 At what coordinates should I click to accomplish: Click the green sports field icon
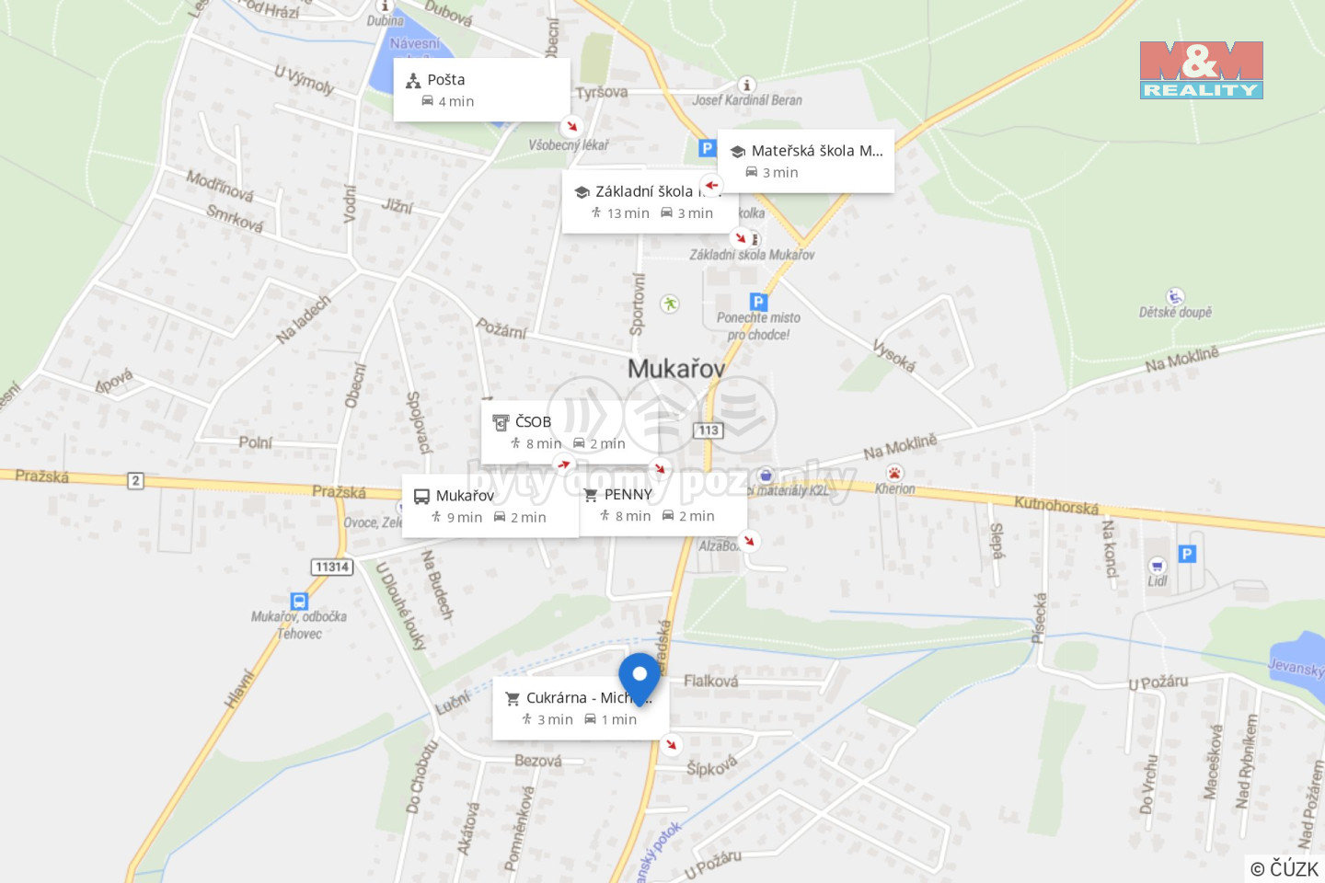670,303
